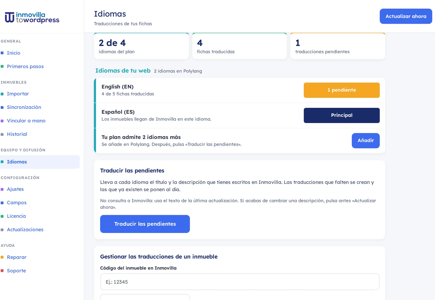Click 'Gestionar las traducciones de un inmueble' heading
This screenshot has height=300, width=435.
tap(159, 257)
